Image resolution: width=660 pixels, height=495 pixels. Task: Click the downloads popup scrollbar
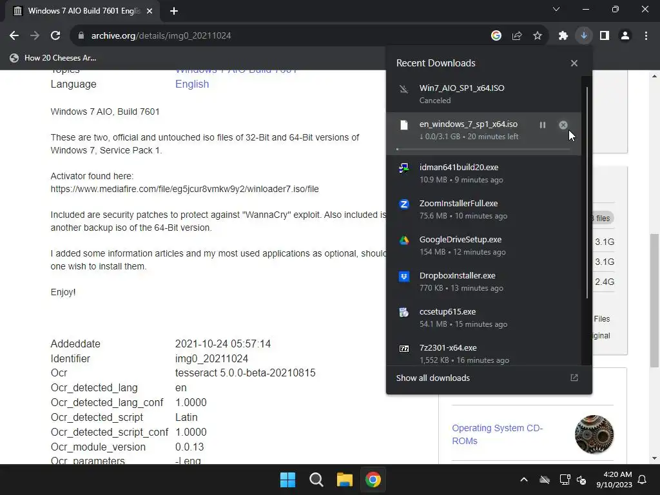tap(587, 193)
